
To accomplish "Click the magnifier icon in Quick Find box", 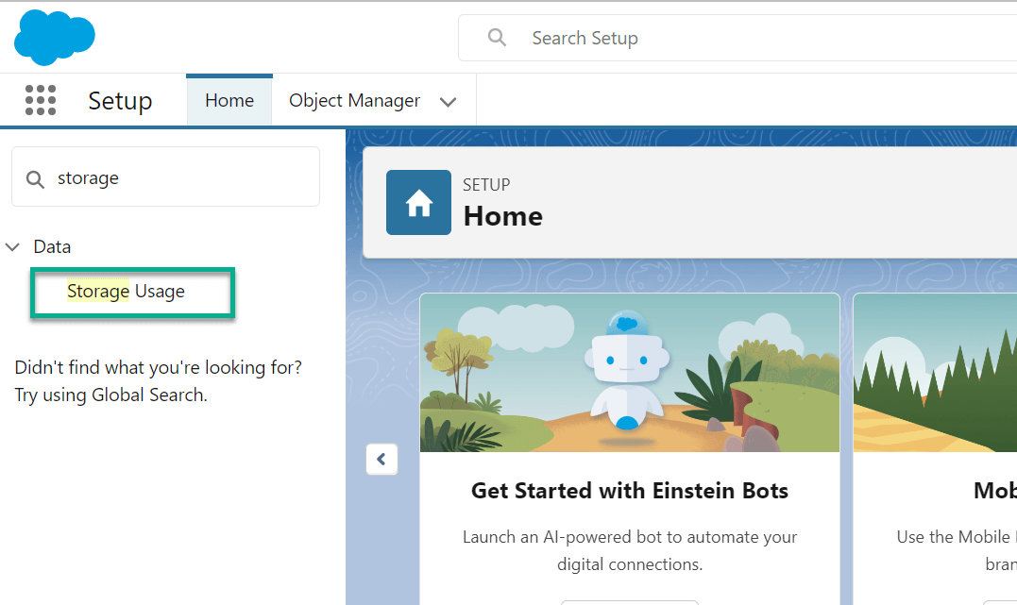I will point(34,176).
